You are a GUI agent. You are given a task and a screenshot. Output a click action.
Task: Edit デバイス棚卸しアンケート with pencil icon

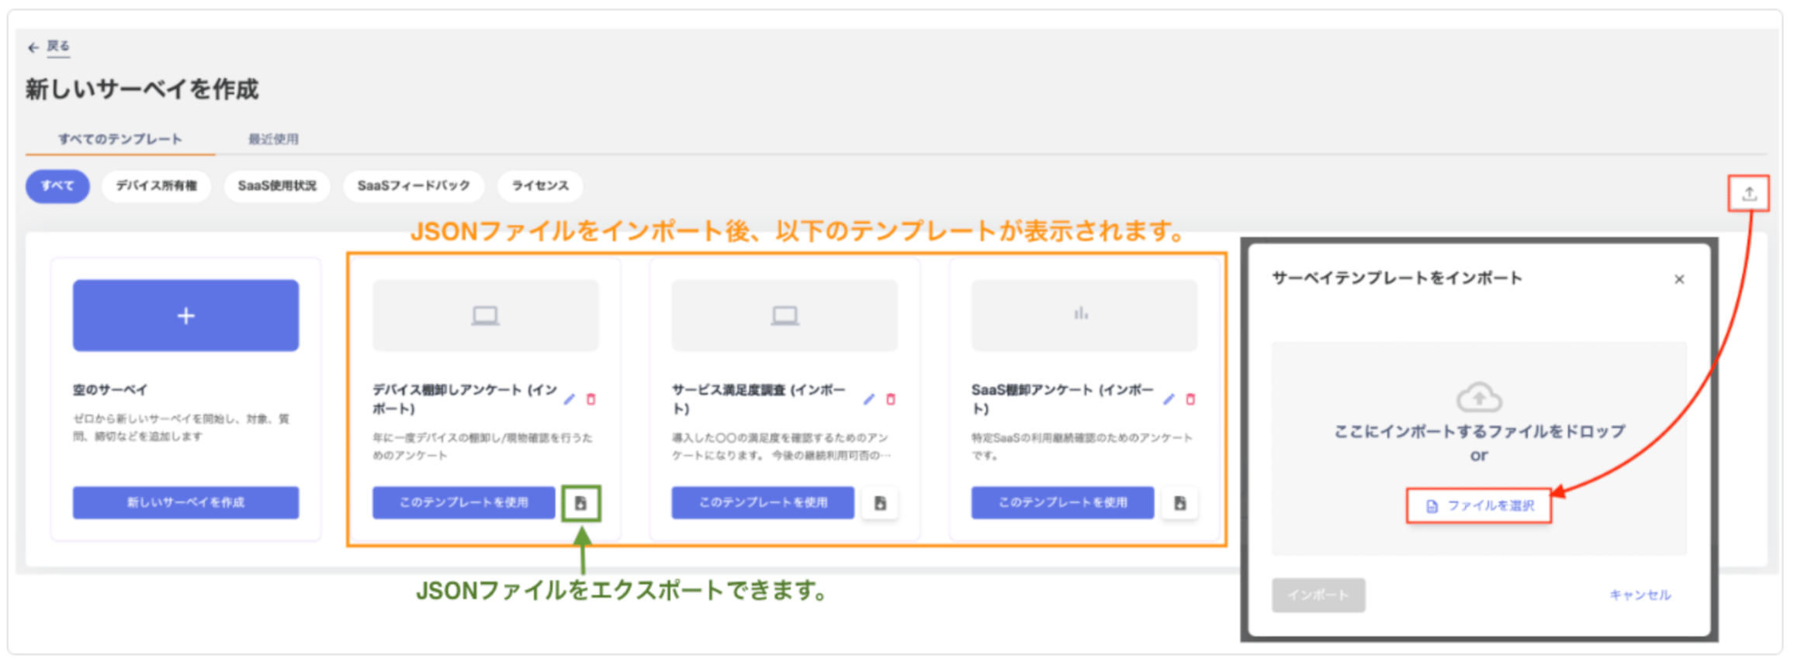[570, 399]
